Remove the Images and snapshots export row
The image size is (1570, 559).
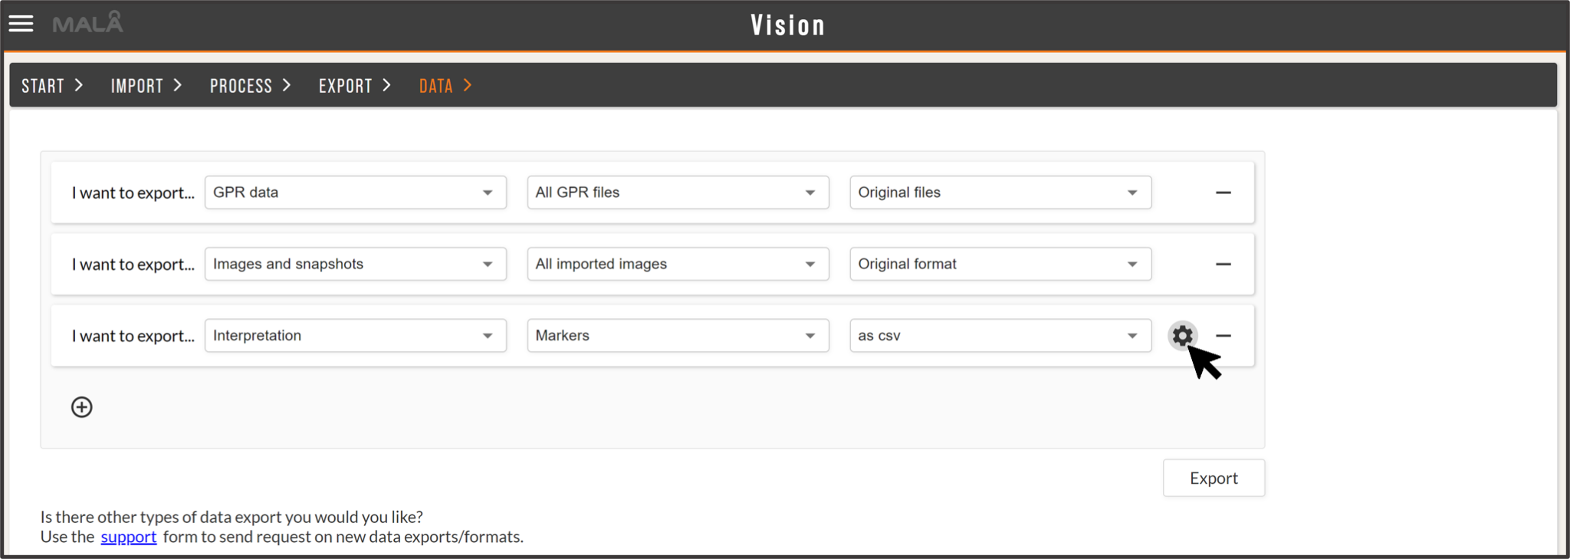[1223, 264]
